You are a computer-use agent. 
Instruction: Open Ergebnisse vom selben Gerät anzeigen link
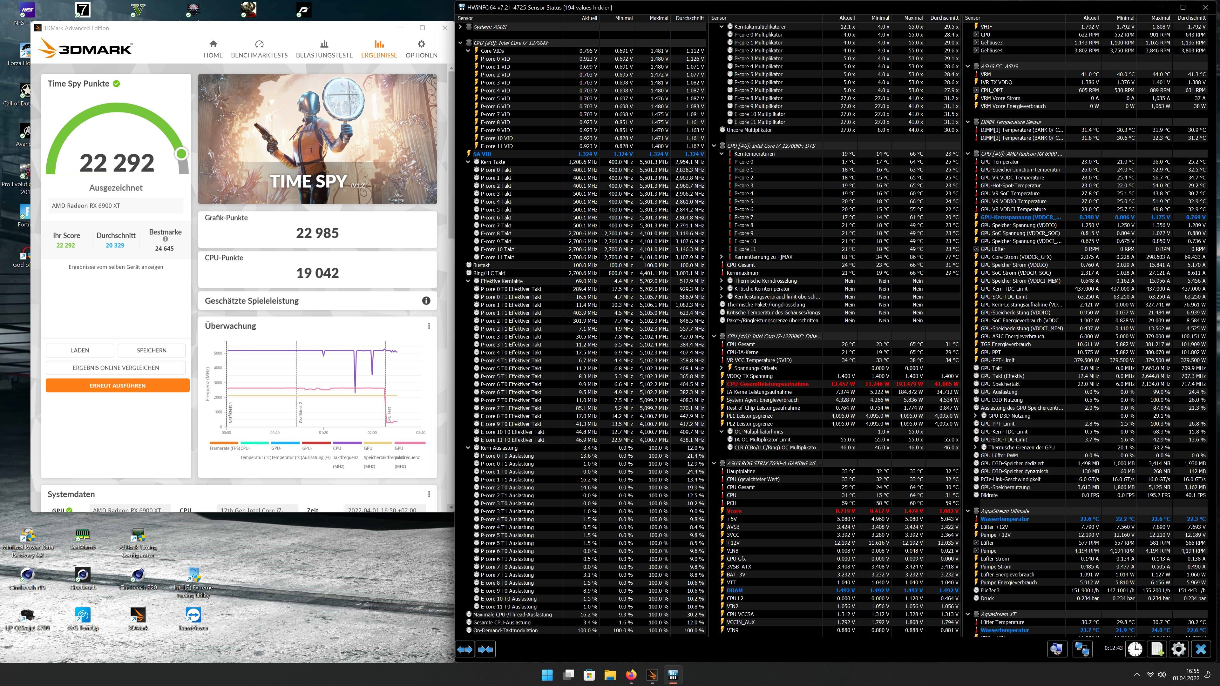pyautogui.click(x=116, y=267)
